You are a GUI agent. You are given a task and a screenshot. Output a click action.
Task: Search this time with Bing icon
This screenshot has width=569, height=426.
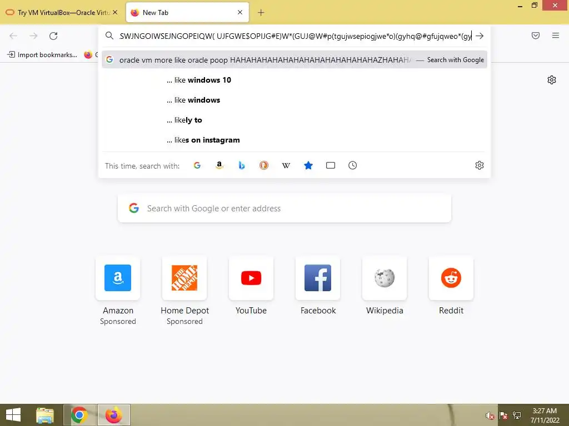pos(242,165)
